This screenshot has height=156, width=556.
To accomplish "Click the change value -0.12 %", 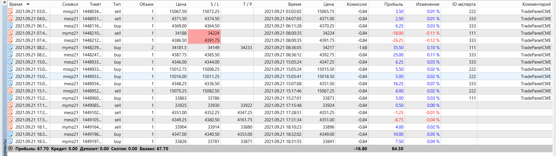I will [432, 40].
